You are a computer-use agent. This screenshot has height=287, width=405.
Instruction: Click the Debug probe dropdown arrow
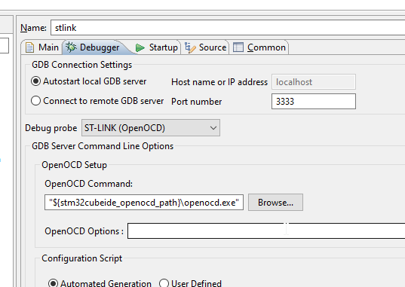tap(213, 128)
